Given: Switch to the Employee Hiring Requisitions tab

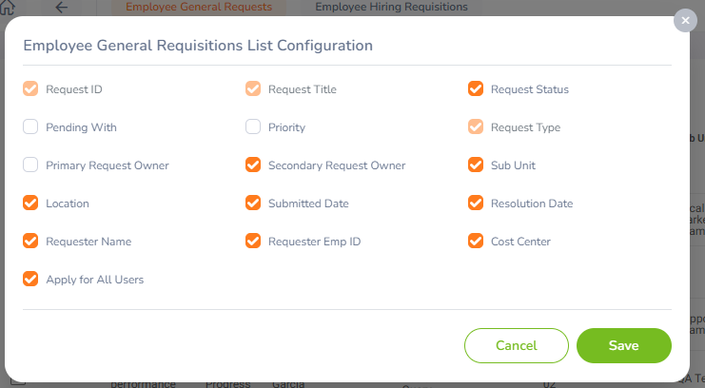Looking at the screenshot, I should [x=391, y=8].
